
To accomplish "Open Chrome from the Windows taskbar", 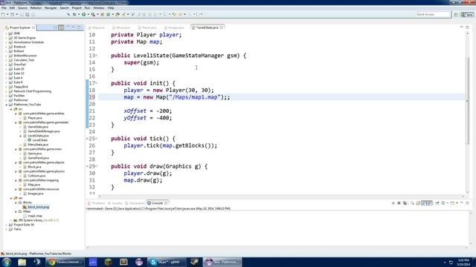I will point(65,262).
